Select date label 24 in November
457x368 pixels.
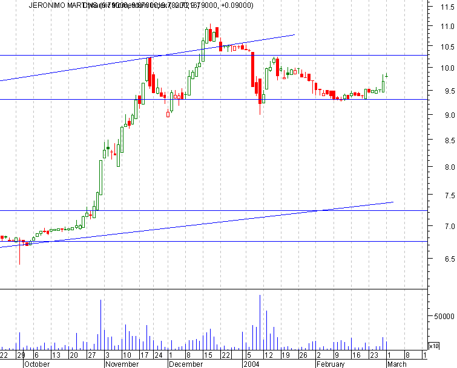tap(159, 355)
